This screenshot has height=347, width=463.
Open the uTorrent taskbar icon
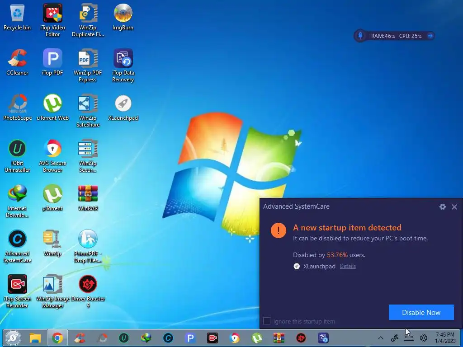pyautogui.click(x=257, y=338)
